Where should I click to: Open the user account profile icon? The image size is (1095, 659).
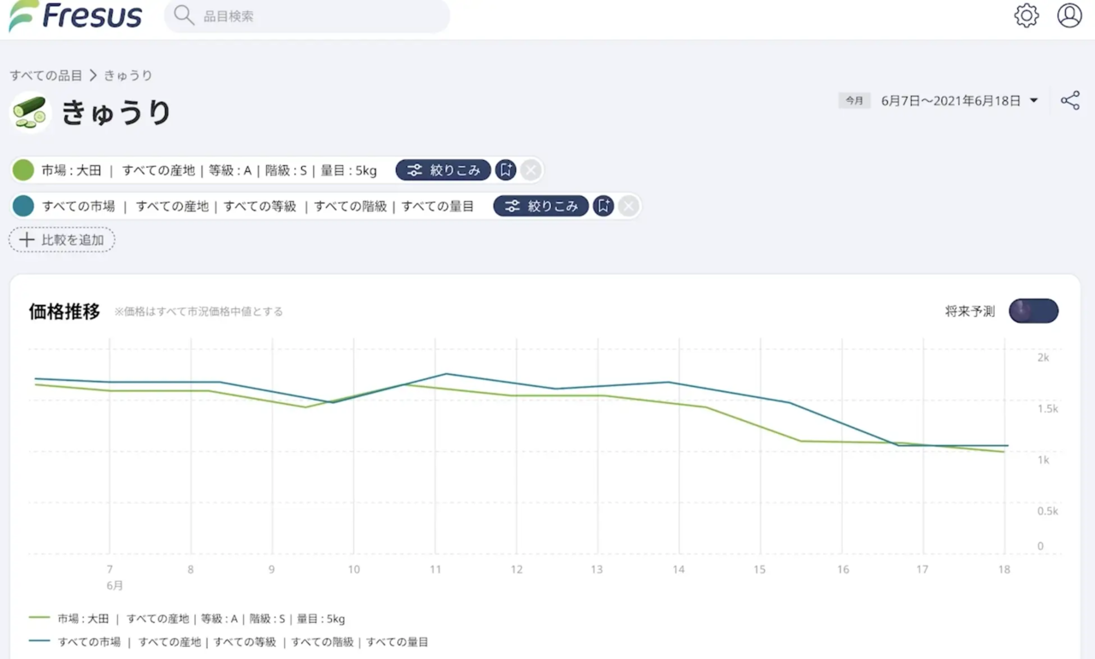point(1069,15)
